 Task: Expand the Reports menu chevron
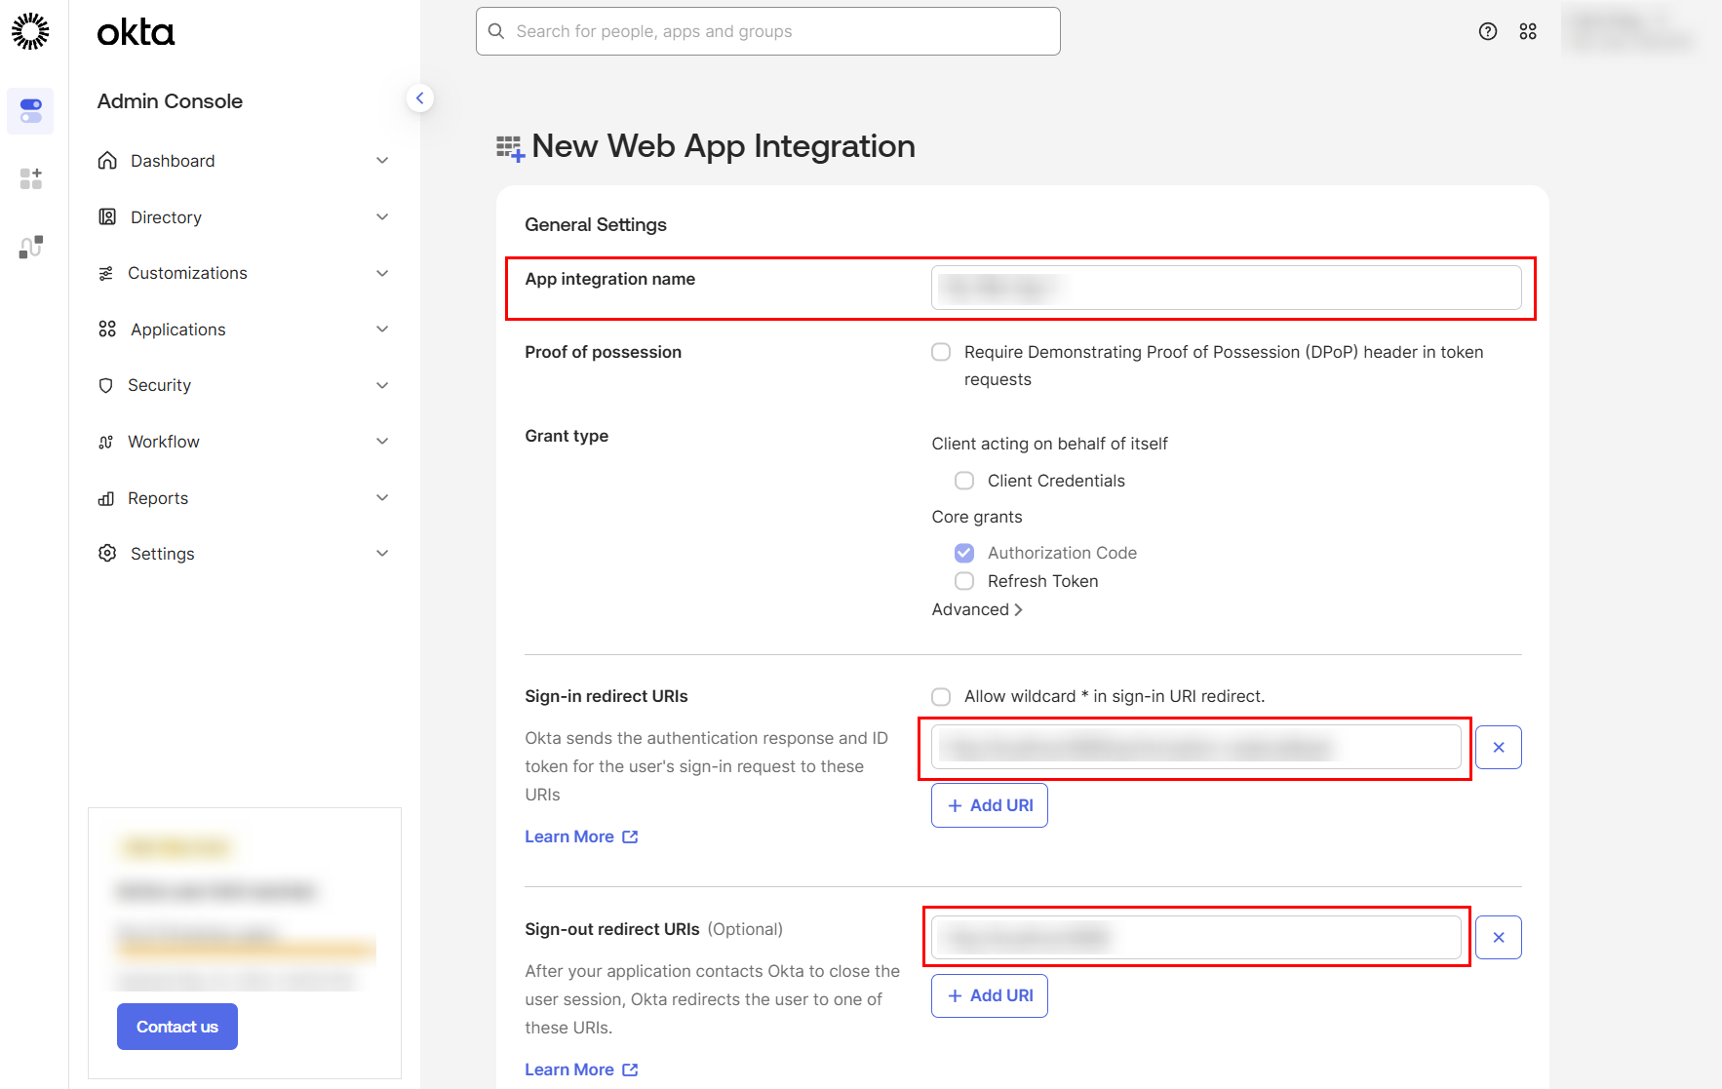[x=382, y=498]
